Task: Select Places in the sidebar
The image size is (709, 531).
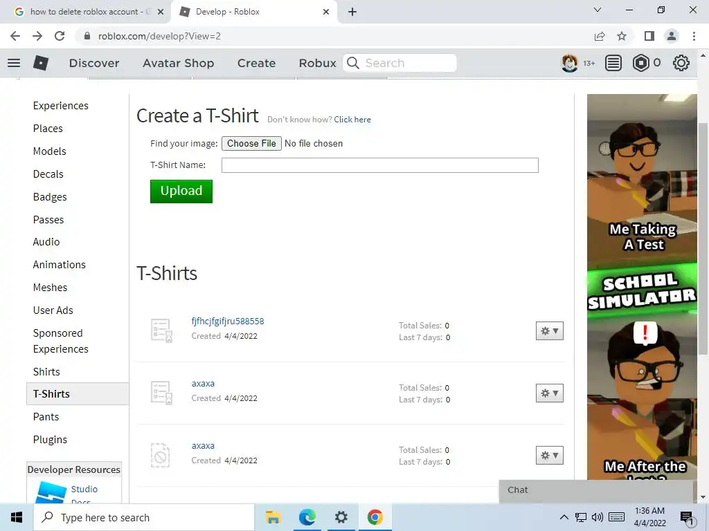Action: [48, 129]
